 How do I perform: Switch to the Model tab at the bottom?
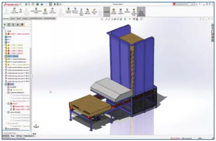(x=12, y=136)
